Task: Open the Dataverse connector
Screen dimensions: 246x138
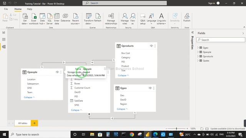Action: (65, 18)
